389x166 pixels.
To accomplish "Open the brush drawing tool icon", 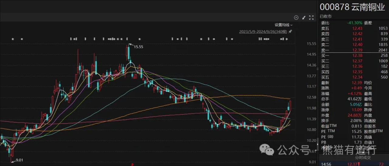I will pyautogui.click(x=304, y=18).
